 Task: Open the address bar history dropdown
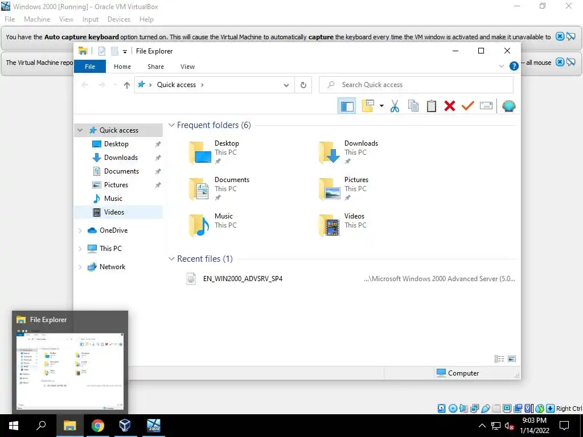coord(286,85)
